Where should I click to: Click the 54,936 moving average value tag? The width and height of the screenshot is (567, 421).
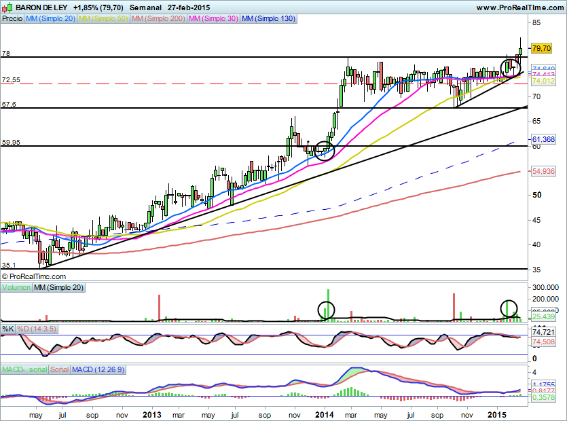pyautogui.click(x=543, y=171)
